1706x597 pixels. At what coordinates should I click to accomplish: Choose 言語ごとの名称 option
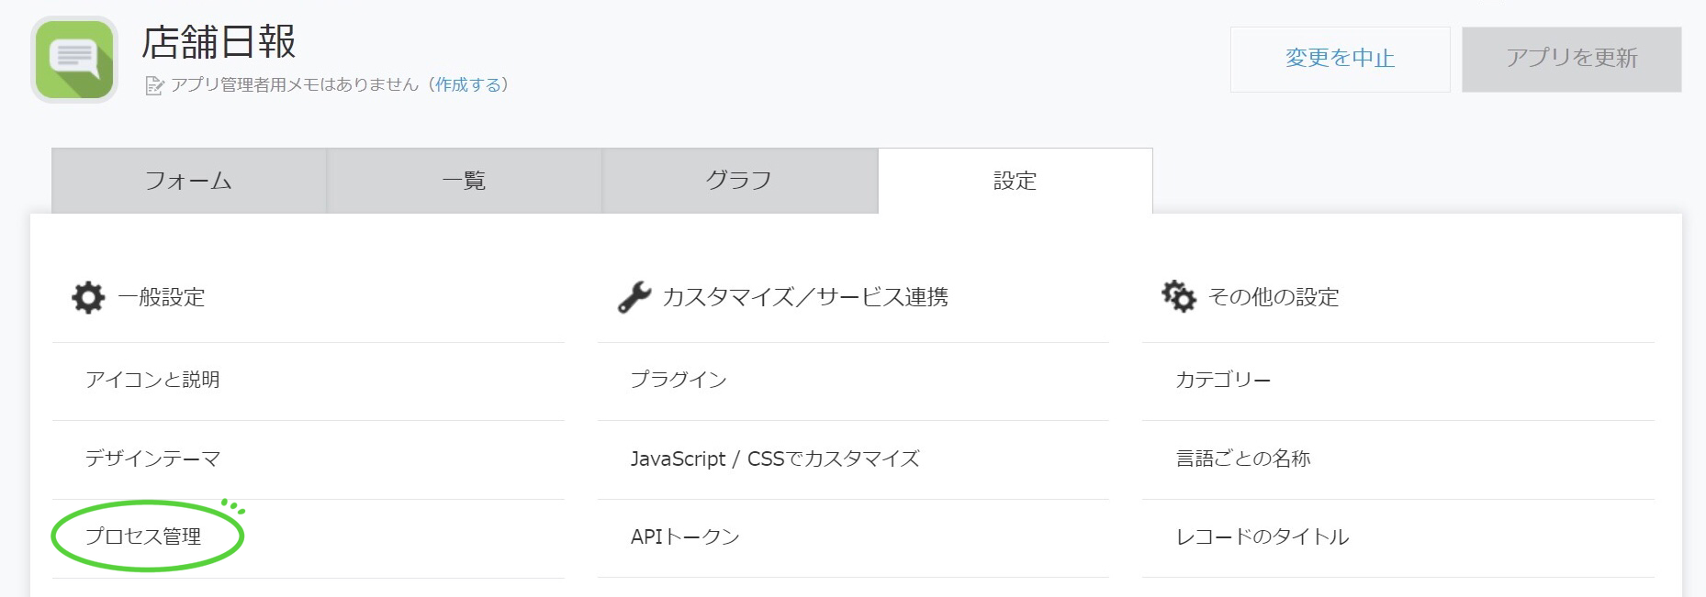[x=1243, y=459]
